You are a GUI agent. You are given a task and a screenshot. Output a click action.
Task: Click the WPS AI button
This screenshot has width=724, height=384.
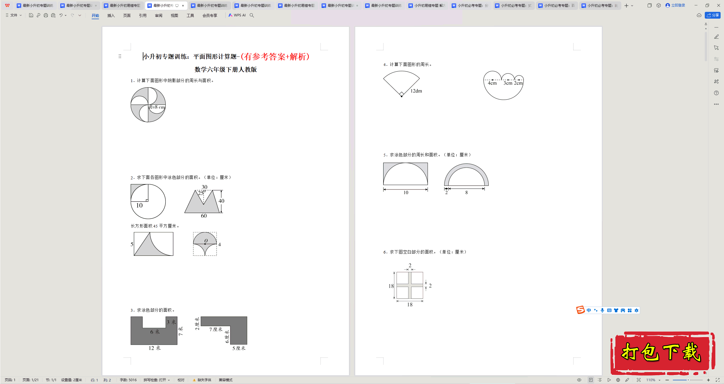pyautogui.click(x=237, y=15)
